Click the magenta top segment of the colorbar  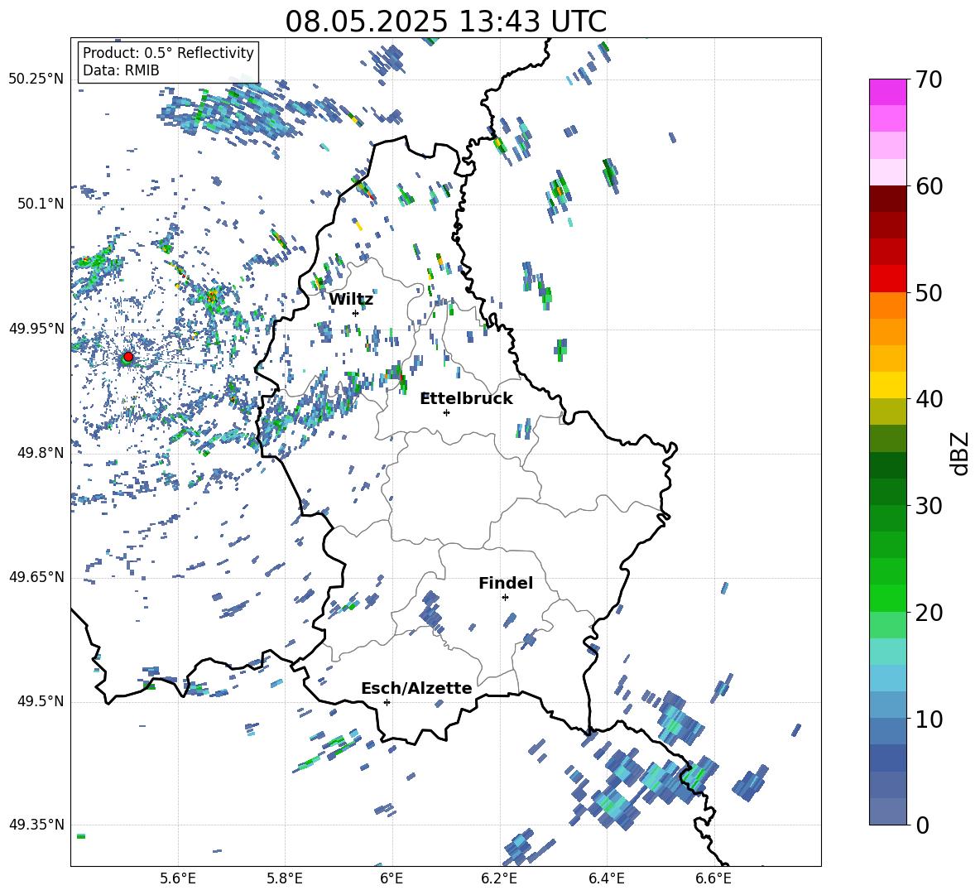pyautogui.click(x=887, y=92)
